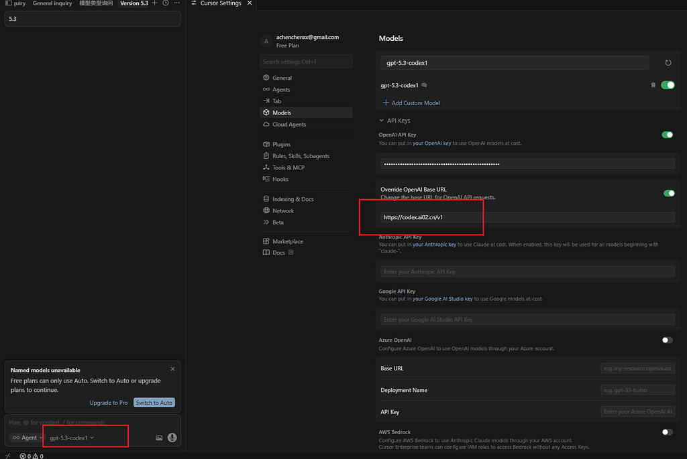Click the Anthropic API Key input field
The image size is (687, 459).
click(527, 272)
